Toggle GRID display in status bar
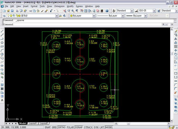 54,127
